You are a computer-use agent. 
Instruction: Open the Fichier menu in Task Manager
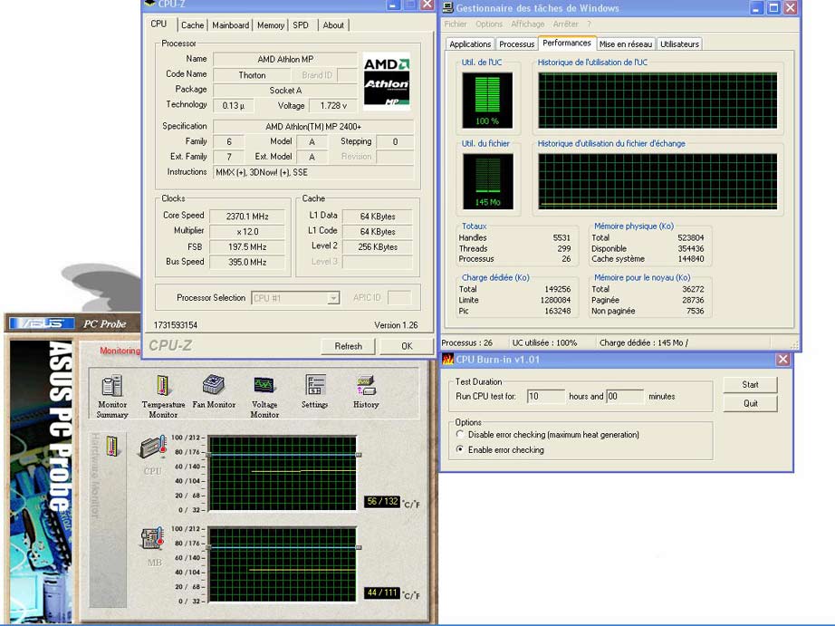456,24
